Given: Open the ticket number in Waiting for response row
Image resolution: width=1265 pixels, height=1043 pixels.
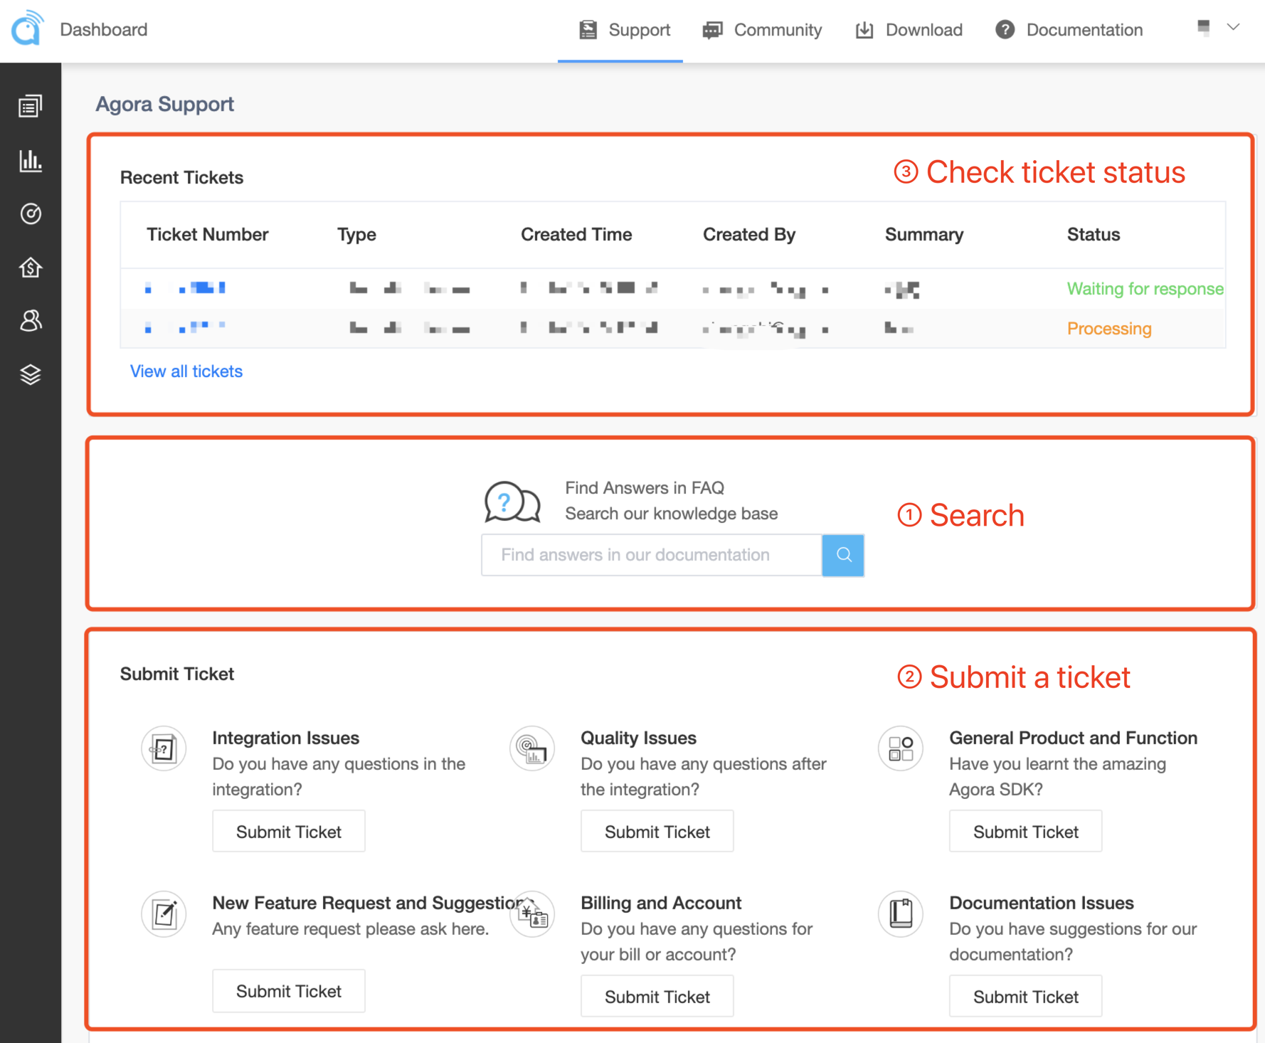Looking at the screenshot, I should (x=186, y=288).
